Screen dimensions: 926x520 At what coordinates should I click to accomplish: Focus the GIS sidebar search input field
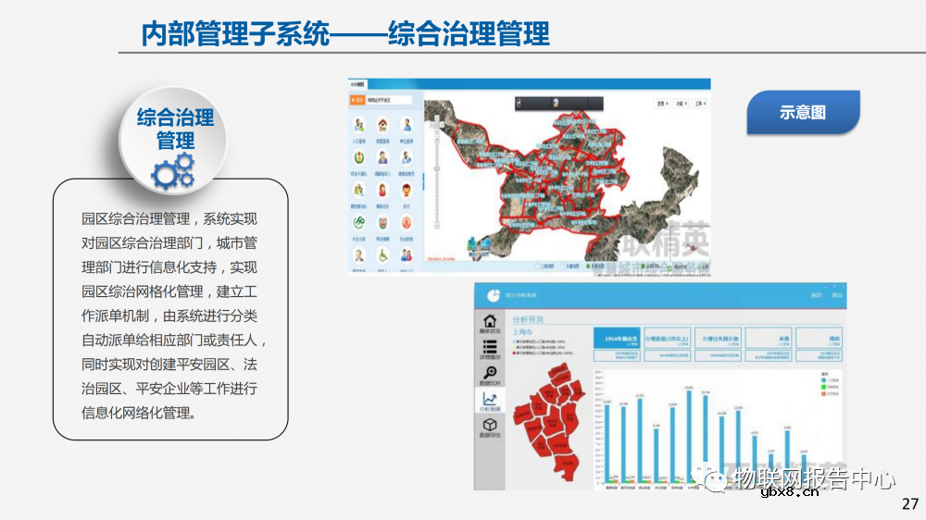coord(389,100)
